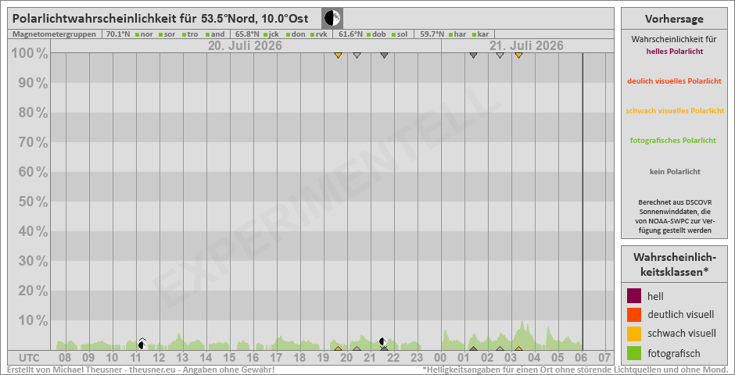735x375 pixels.
Task: Click the '65.8°N' latitude group label
Action: 247,34
